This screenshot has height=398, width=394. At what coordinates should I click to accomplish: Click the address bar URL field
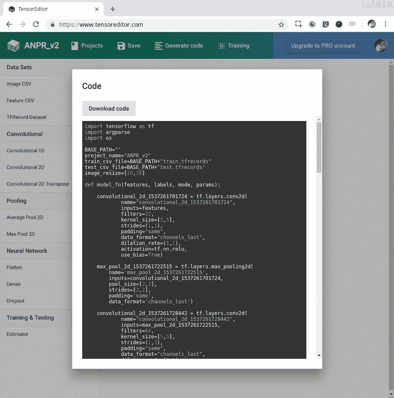[167, 25]
